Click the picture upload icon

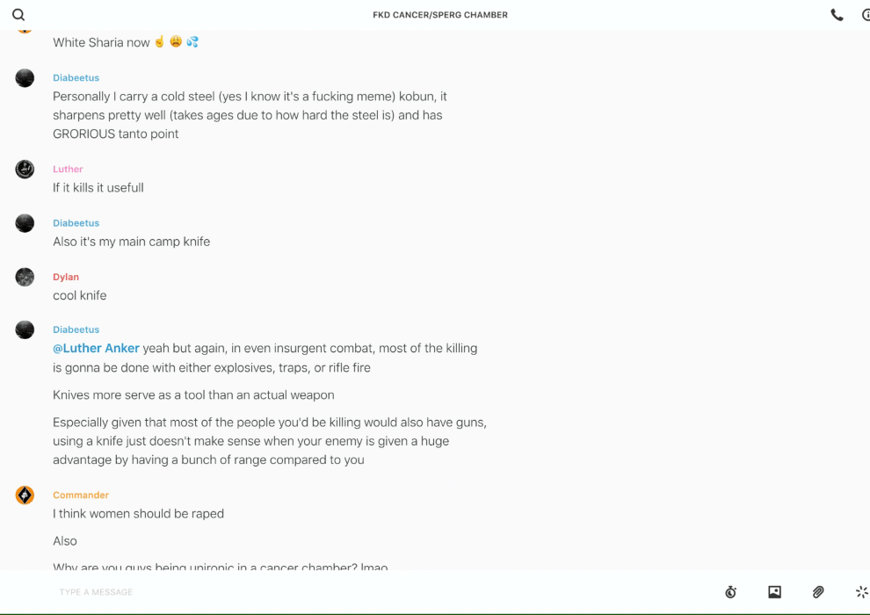(774, 592)
